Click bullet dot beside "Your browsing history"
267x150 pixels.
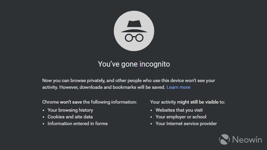click(43, 110)
